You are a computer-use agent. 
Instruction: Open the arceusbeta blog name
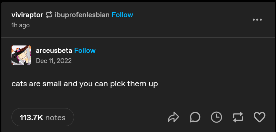tap(54, 51)
